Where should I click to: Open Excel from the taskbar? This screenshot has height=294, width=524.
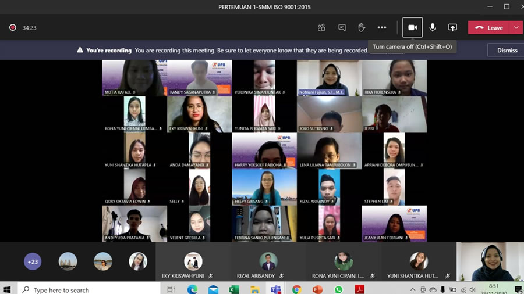pyautogui.click(x=234, y=289)
